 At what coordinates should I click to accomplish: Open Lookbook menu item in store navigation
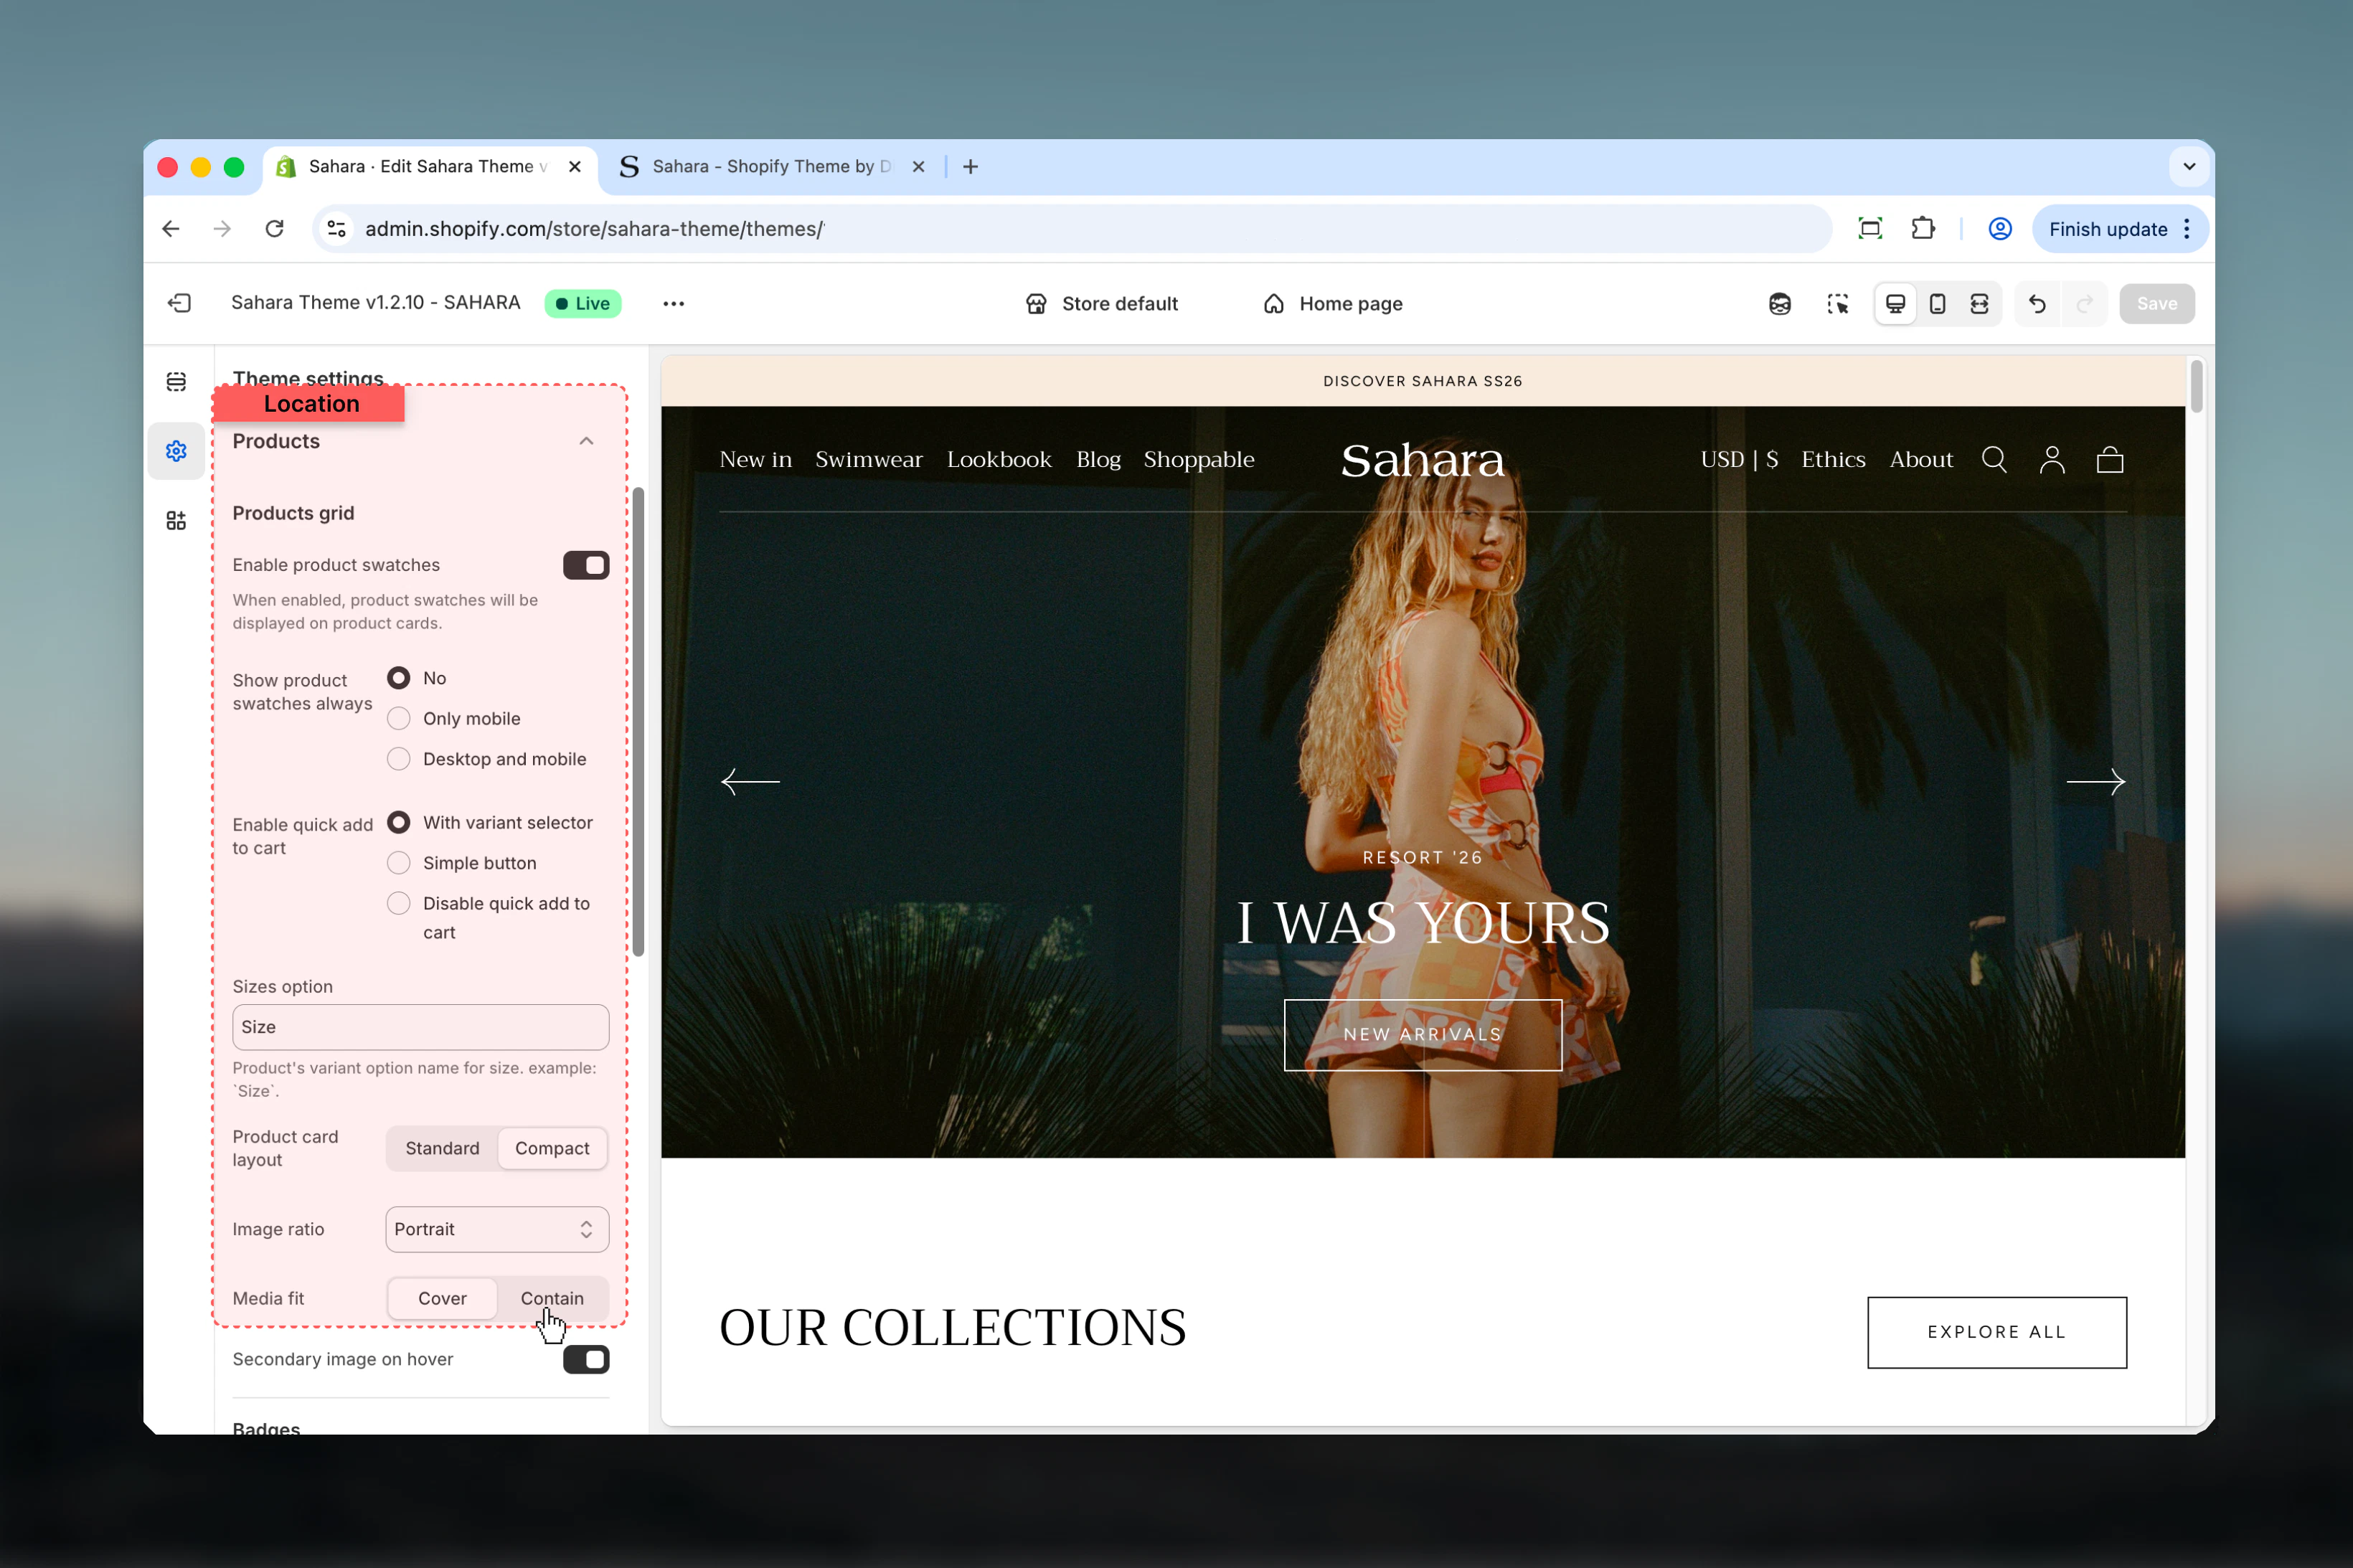click(x=999, y=459)
